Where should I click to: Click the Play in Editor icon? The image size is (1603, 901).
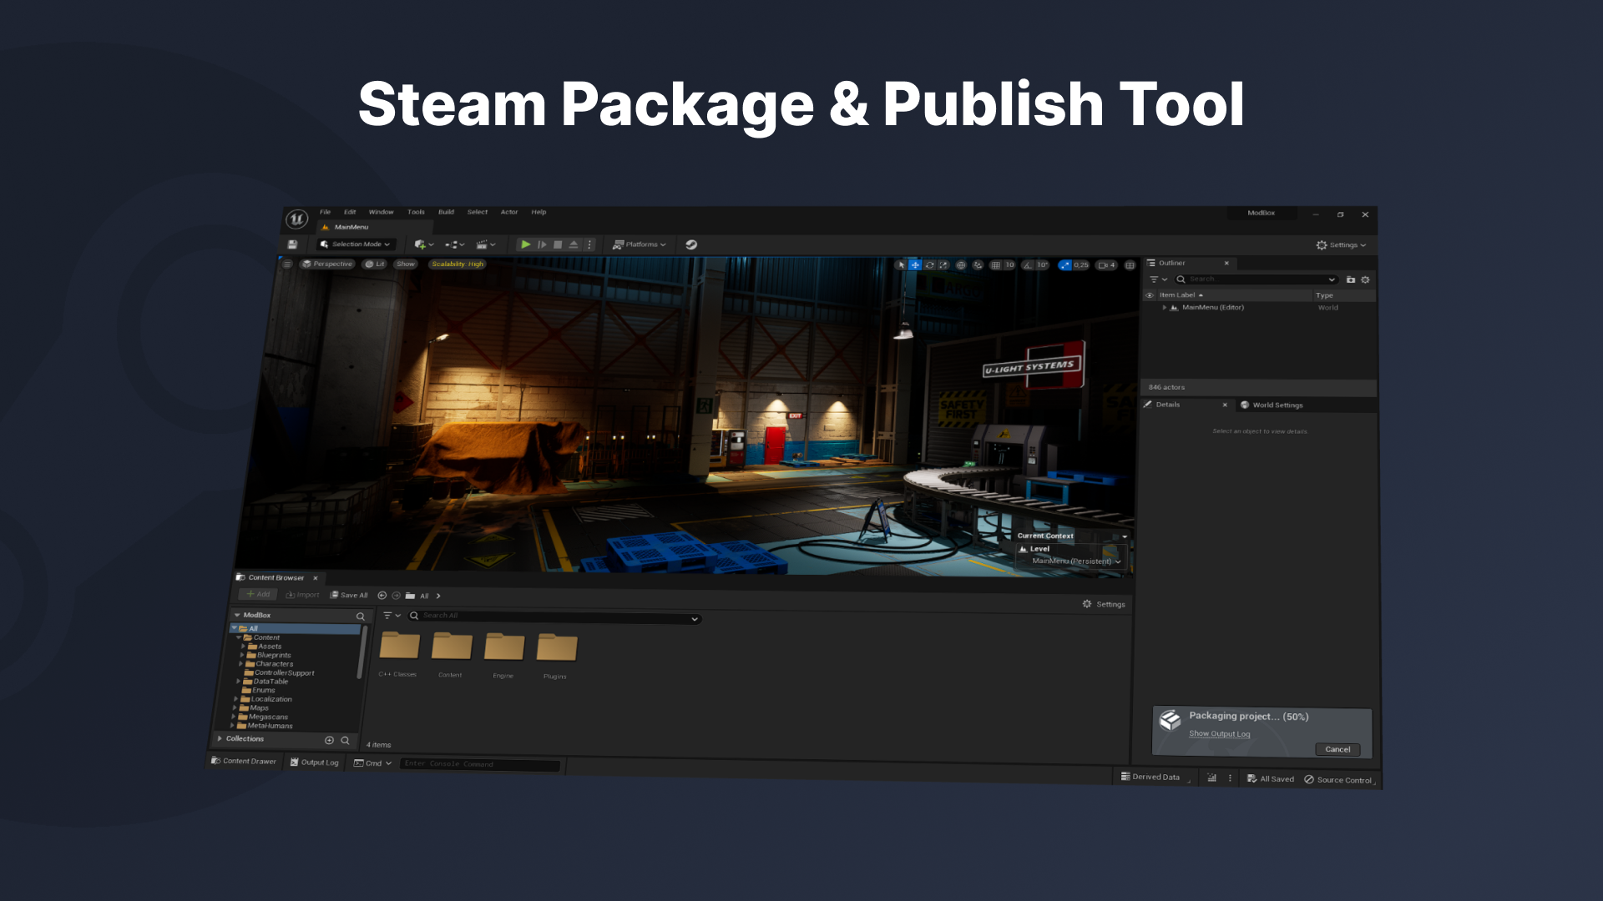tap(525, 244)
